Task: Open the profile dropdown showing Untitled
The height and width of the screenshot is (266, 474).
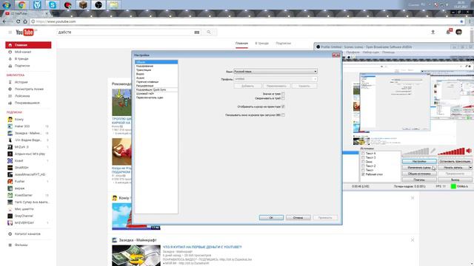Action: point(276,79)
